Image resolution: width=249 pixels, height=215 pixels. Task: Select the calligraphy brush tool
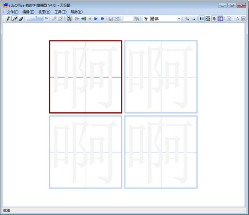(21, 19)
